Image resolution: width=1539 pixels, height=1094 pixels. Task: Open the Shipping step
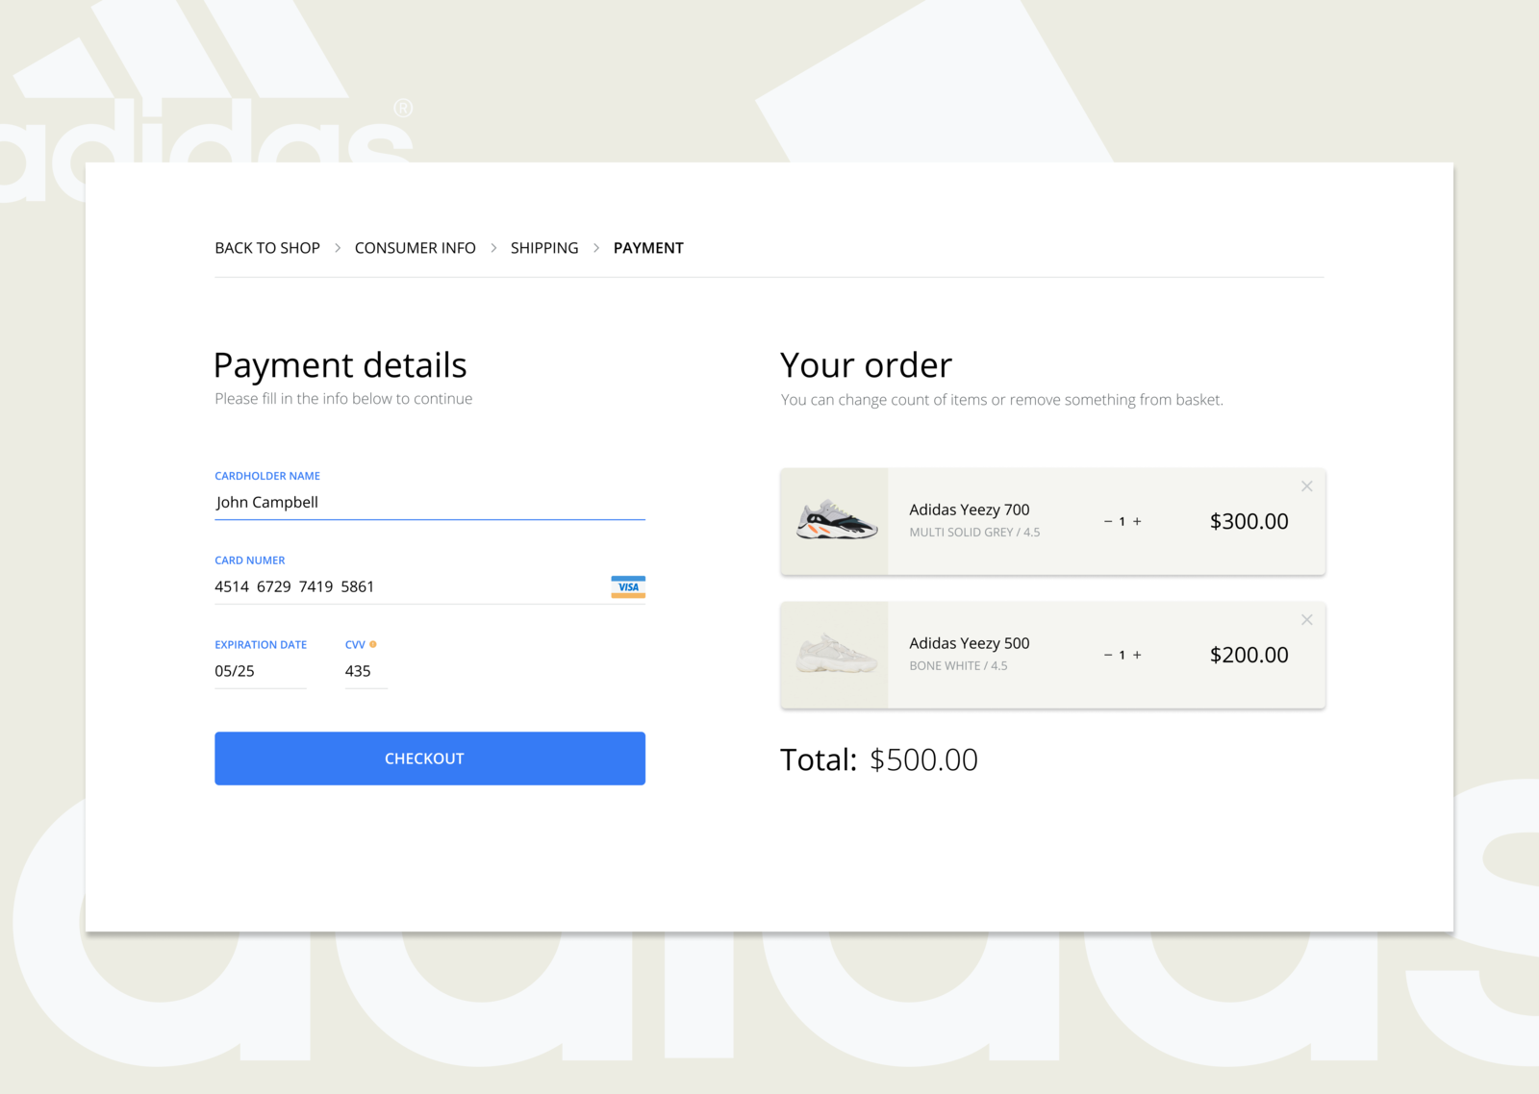pos(544,248)
